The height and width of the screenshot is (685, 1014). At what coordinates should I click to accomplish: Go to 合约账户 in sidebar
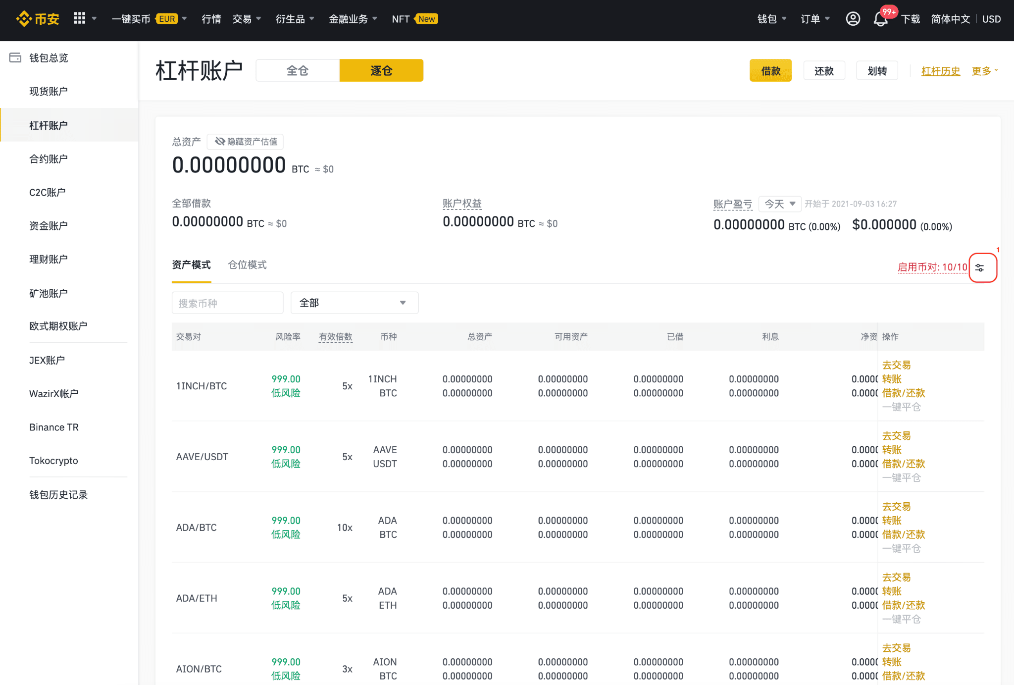pos(49,158)
